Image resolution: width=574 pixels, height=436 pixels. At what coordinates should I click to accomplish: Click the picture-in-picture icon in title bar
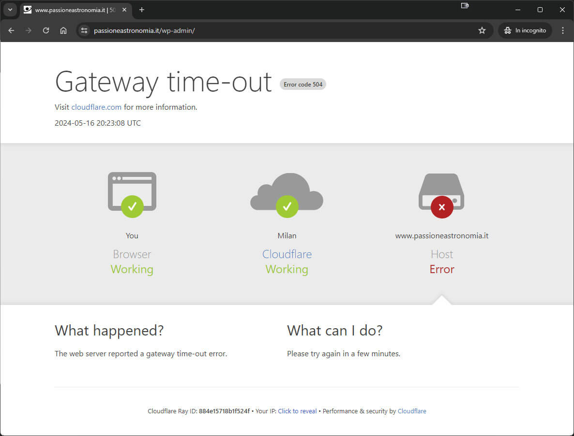click(465, 5)
